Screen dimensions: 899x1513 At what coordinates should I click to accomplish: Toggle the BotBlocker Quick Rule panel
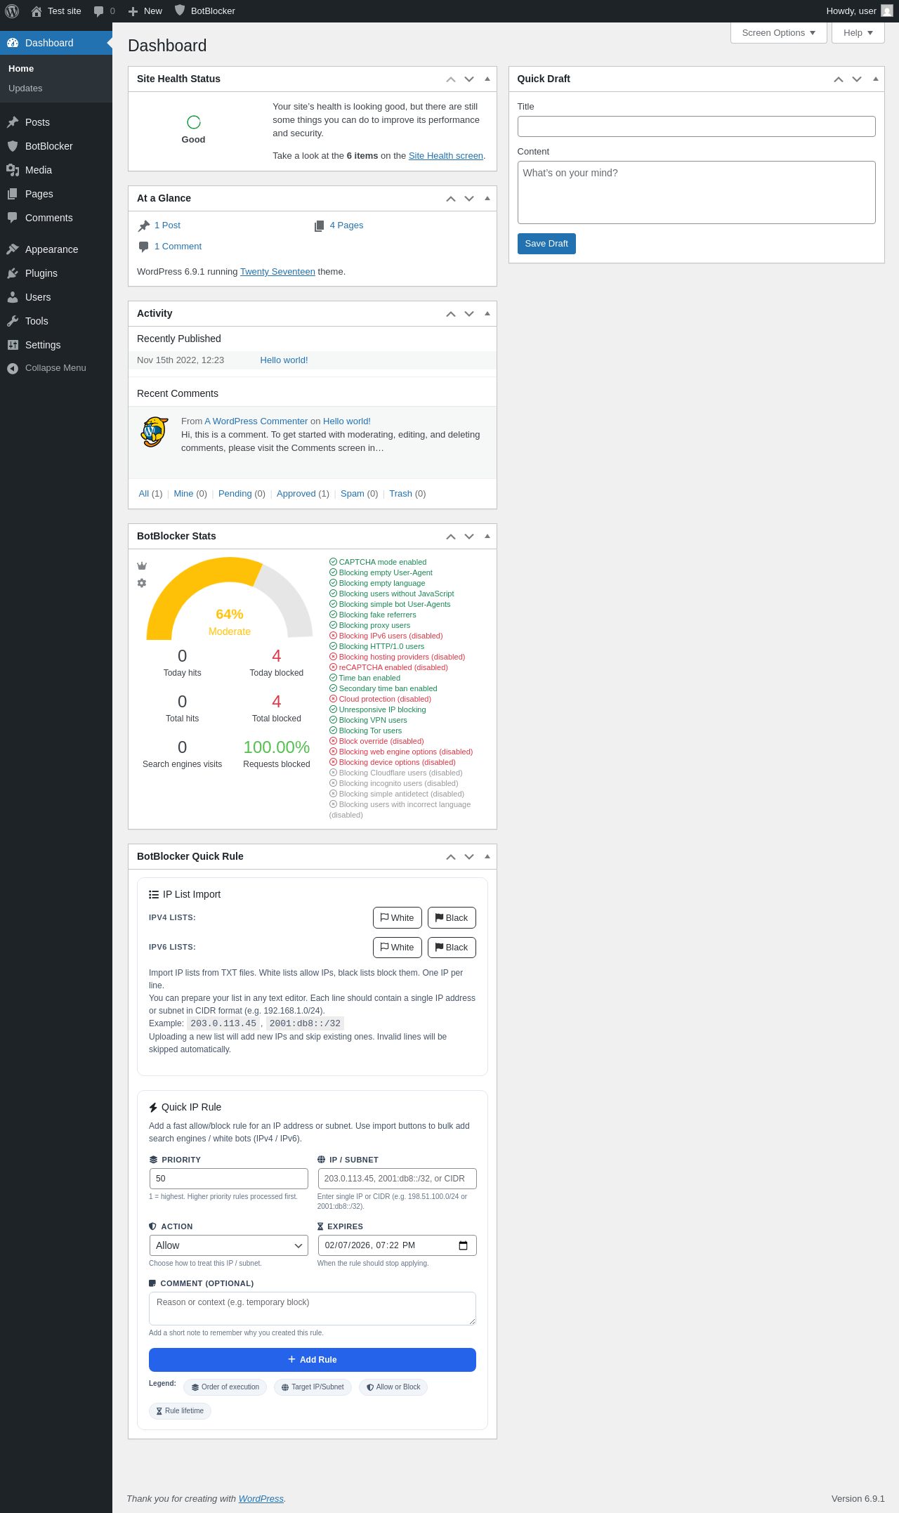(487, 856)
